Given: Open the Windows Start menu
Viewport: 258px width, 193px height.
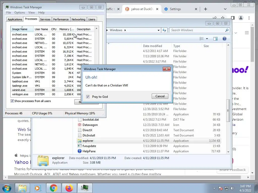Looking at the screenshot, I should pyautogui.click(x=7, y=188).
